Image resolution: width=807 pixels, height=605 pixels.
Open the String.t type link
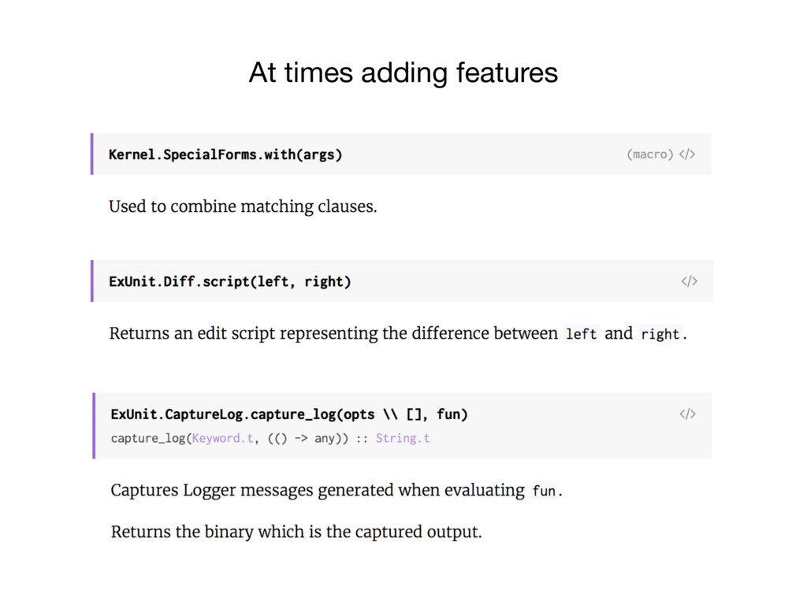coord(403,438)
